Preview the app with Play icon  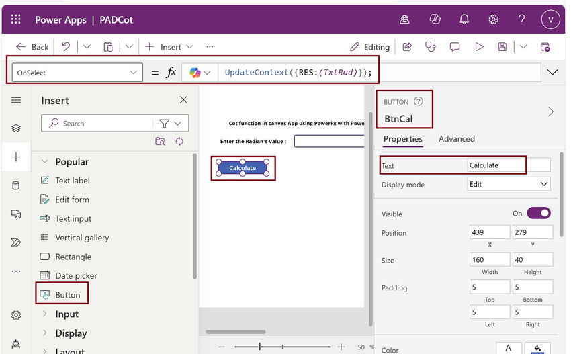(x=479, y=46)
